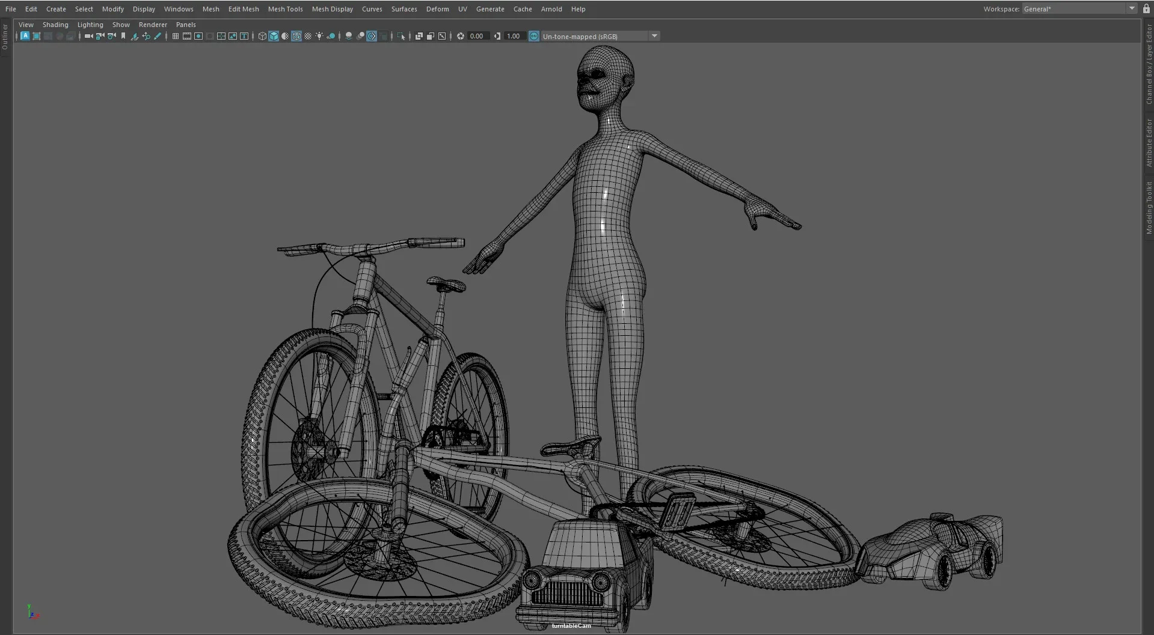This screenshot has width=1154, height=635.
Task: Click the image plane icon
Action: coord(135,36)
